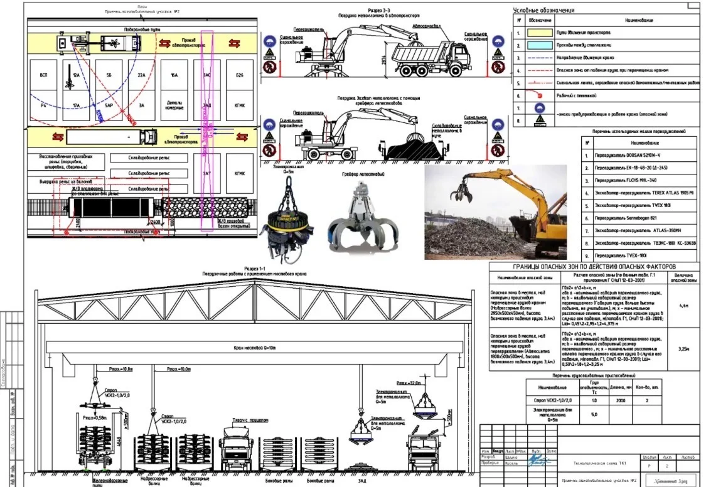Click the 4,4м danger zone value cell
This screenshot has width=706, height=487.
click(x=683, y=306)
